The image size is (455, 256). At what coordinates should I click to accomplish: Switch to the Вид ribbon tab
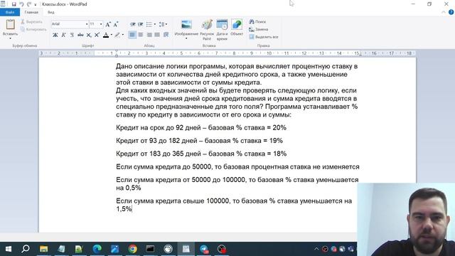(51, 12)
